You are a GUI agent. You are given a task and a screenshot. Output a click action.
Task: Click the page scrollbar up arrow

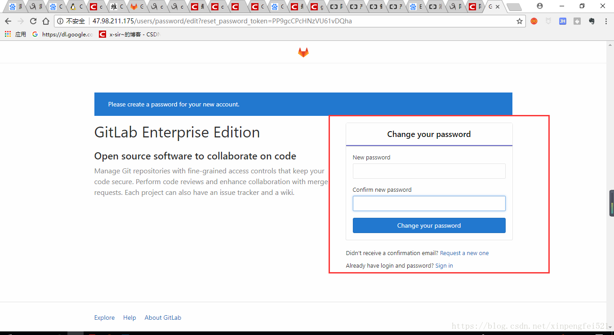[x=610, y=44]
